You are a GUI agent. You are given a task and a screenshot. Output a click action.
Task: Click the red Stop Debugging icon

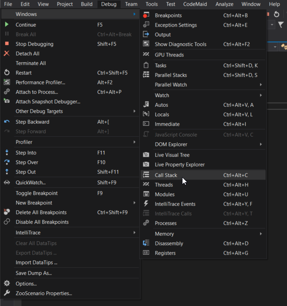(7, 44)
